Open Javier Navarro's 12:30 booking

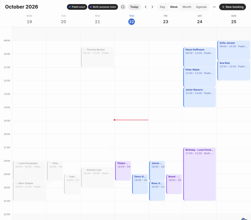[x=200, y=97]
